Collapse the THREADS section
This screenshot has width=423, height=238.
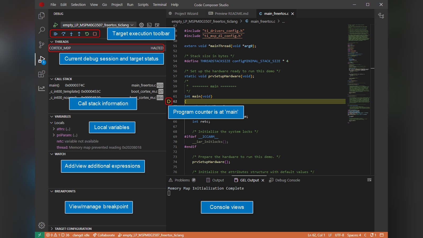[x=52, y=42]
